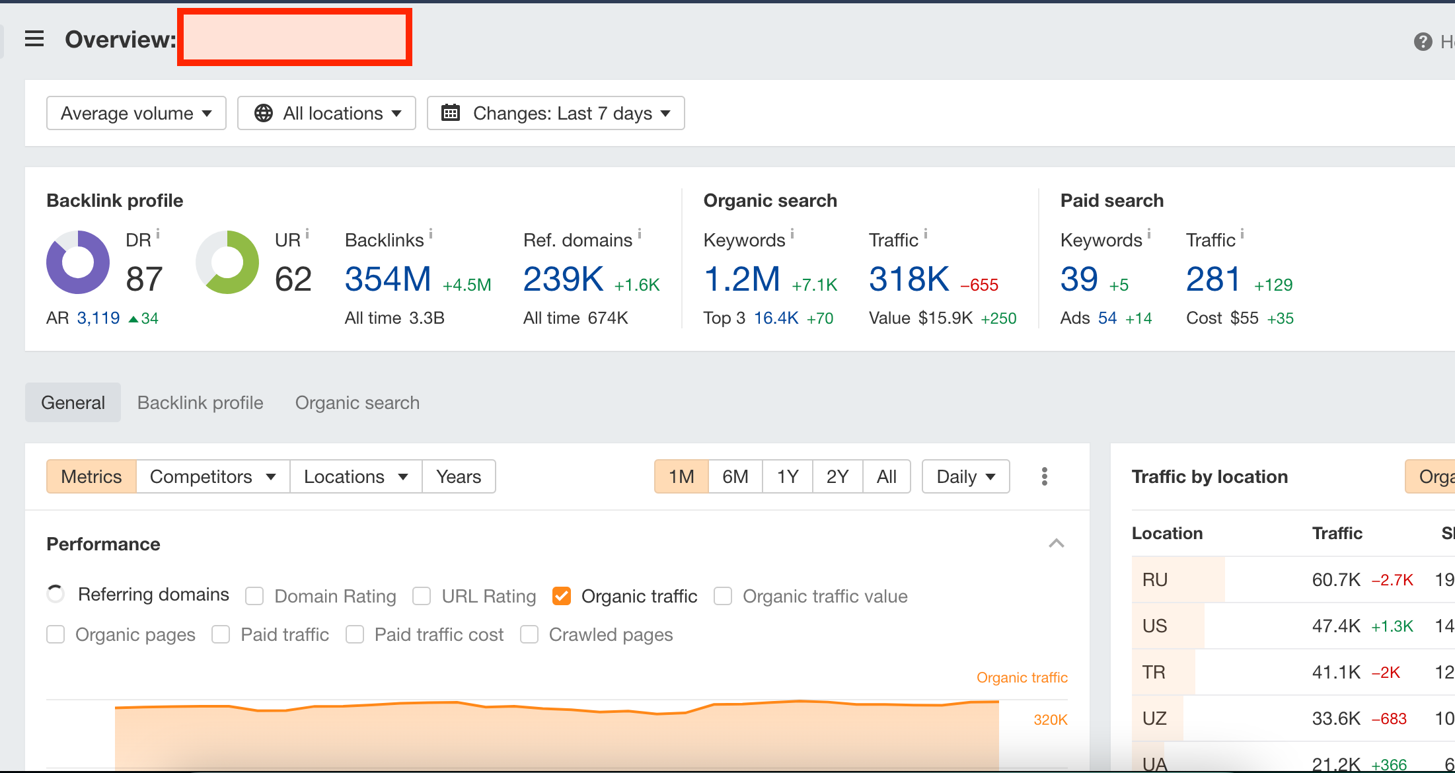Click the 354M backlinks number link

(388, 279)
